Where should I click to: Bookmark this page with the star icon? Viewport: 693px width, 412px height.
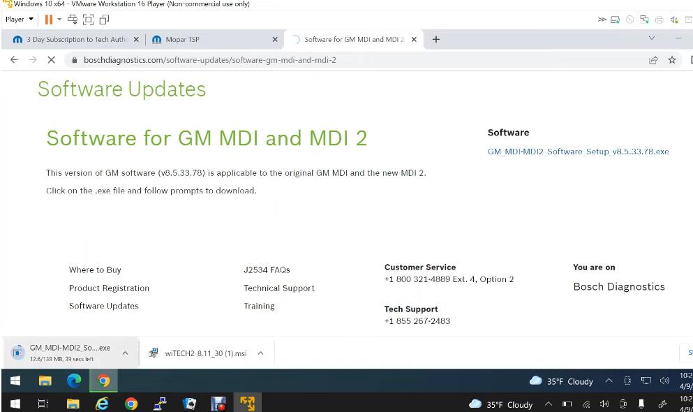672,59
